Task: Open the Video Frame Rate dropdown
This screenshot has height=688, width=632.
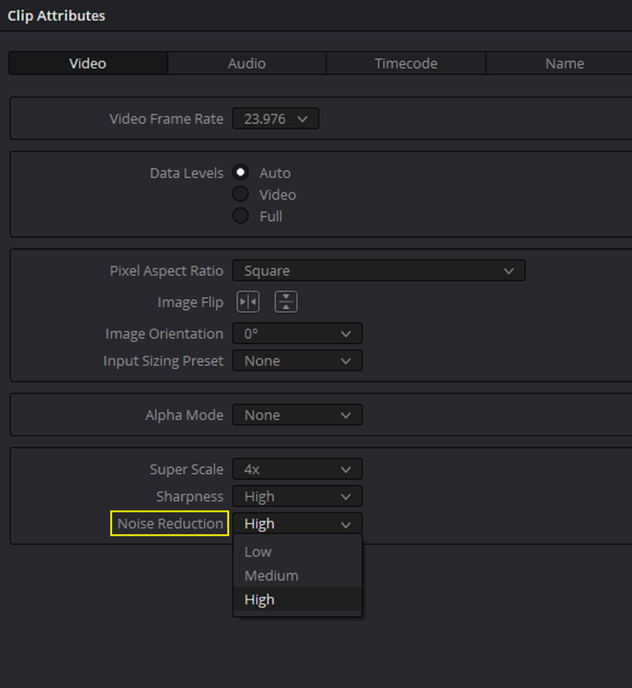Action: click(276, 119)
